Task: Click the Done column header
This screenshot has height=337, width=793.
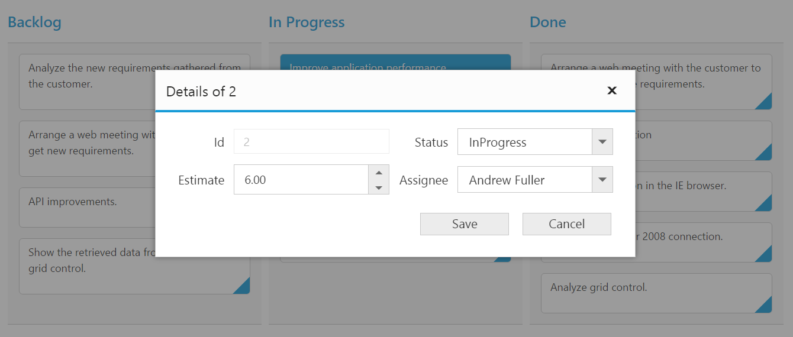Action: point(547,22)
